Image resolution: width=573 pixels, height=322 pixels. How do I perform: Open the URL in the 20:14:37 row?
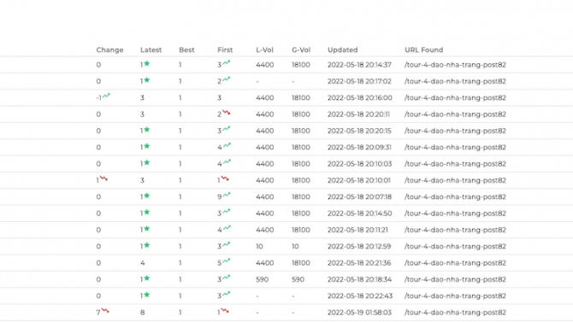(455, 65)
